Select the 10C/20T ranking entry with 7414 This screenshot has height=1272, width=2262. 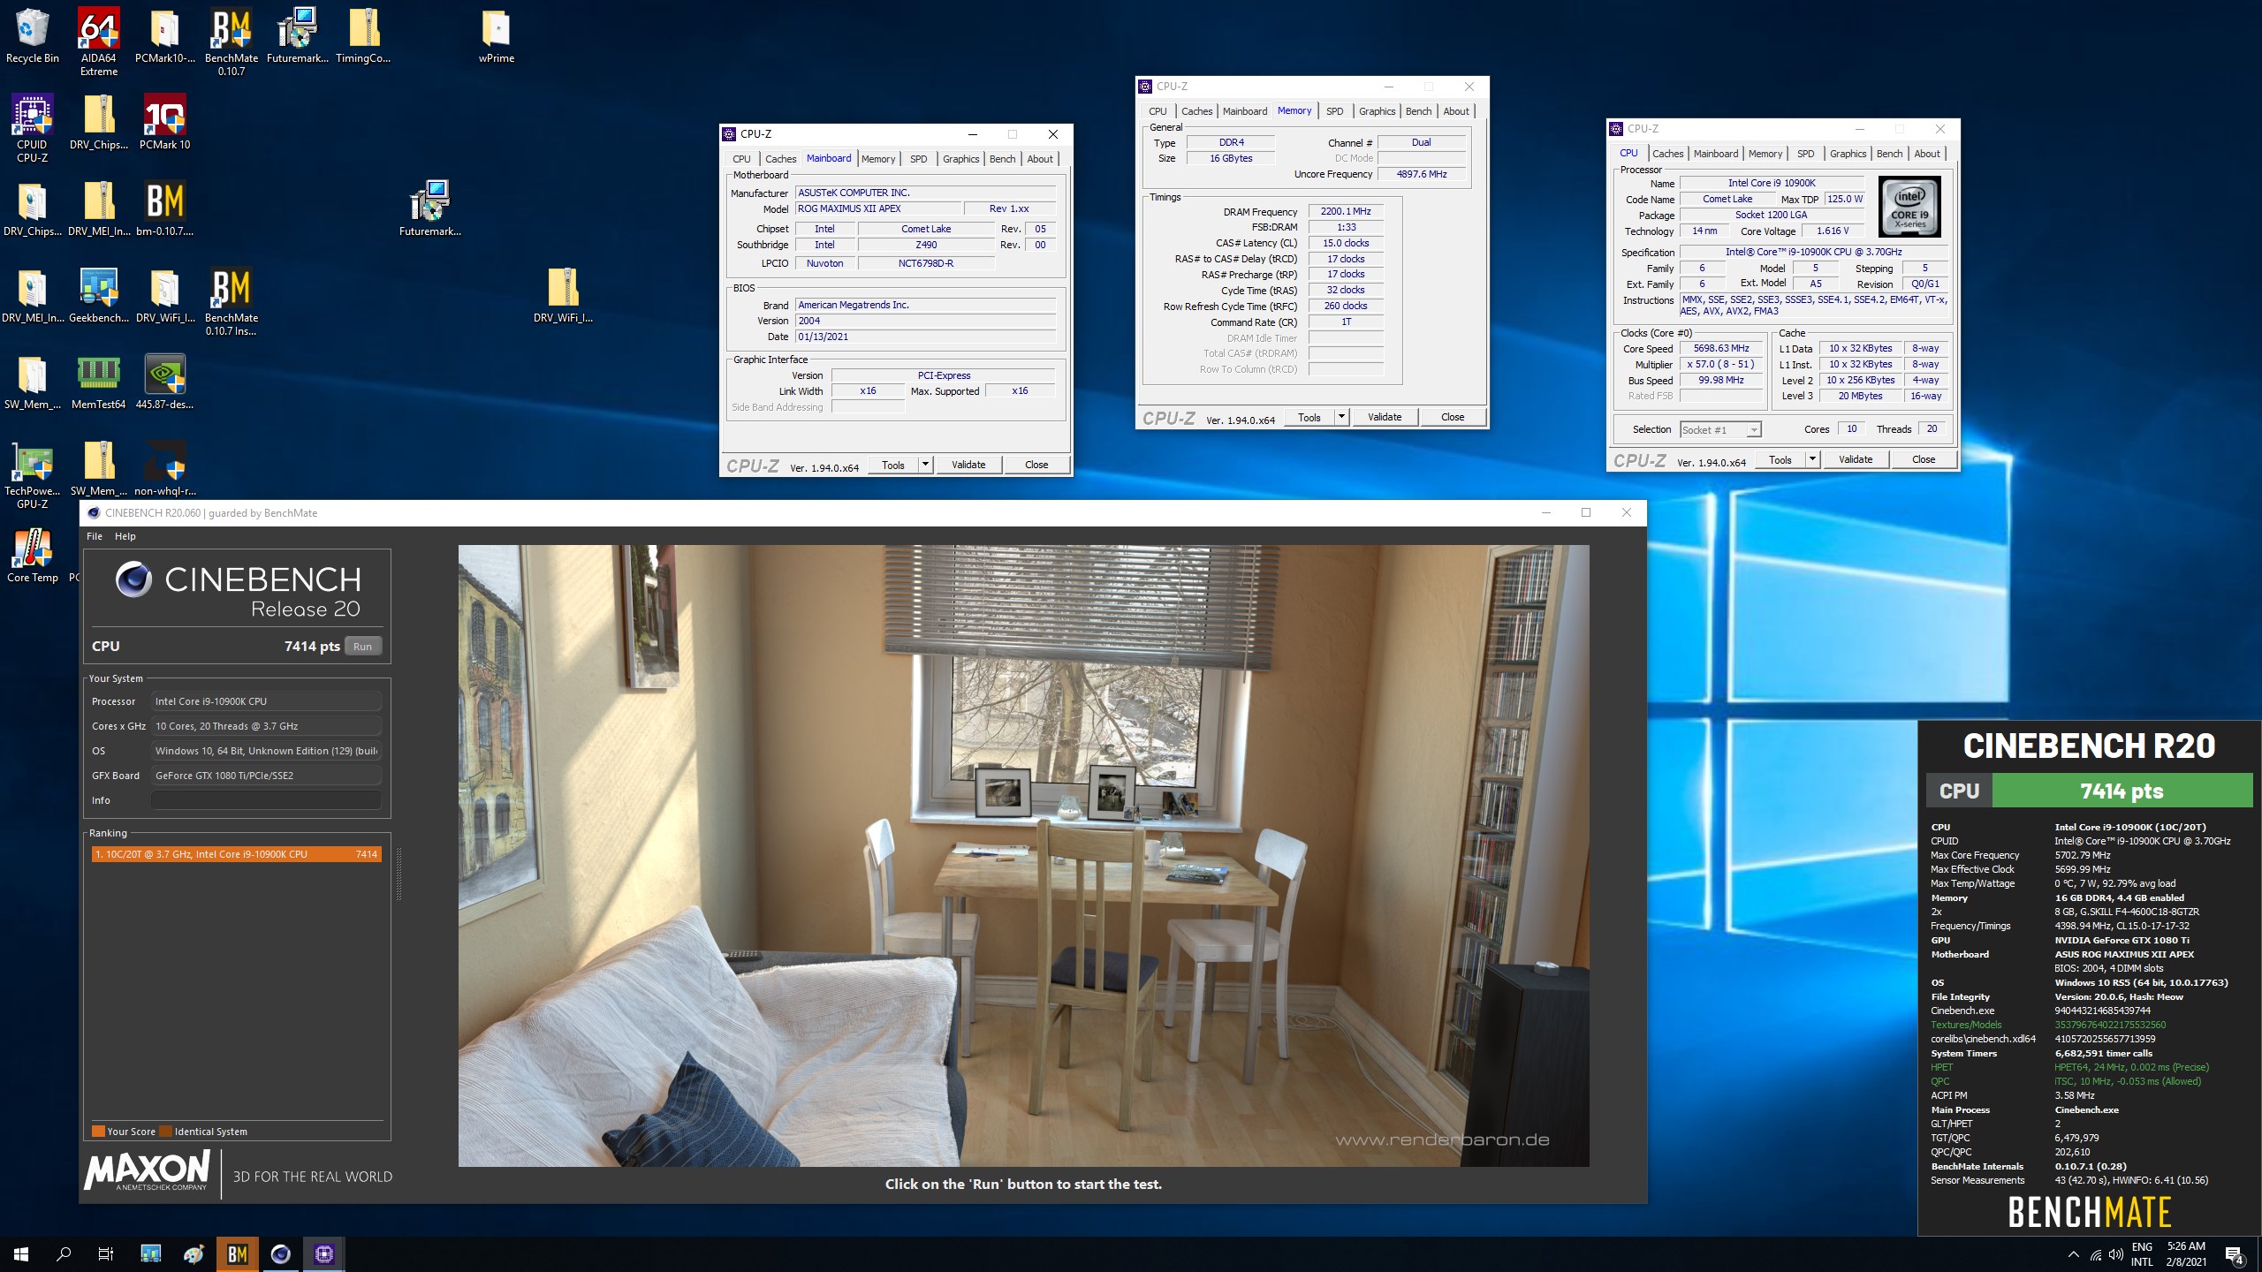(x=237, y=854)
